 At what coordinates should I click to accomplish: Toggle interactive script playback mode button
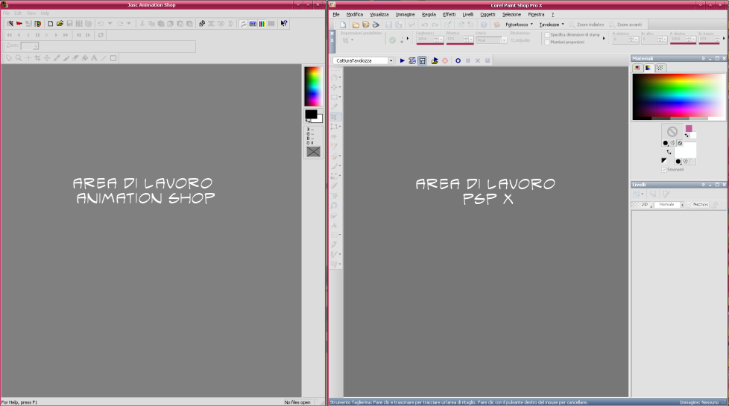(422, 61)
